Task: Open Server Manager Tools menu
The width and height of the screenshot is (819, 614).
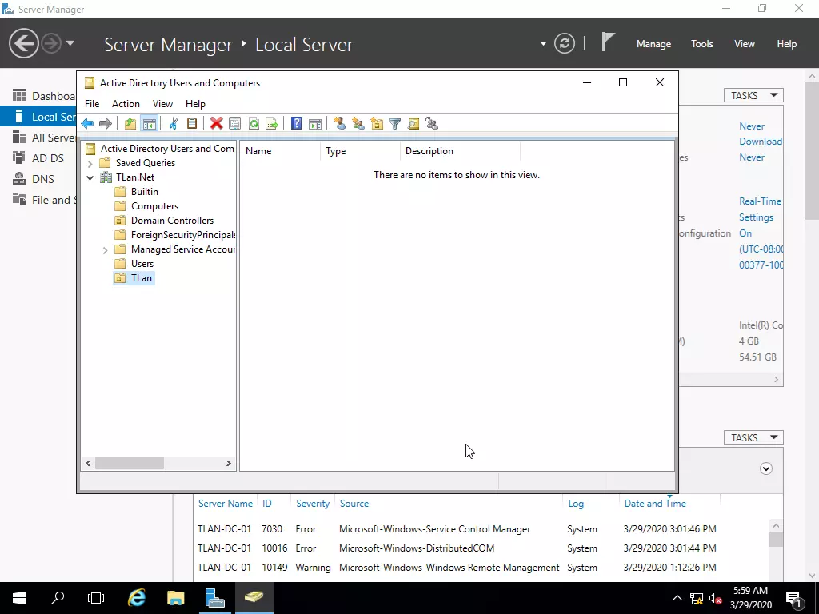Action: 702,44
